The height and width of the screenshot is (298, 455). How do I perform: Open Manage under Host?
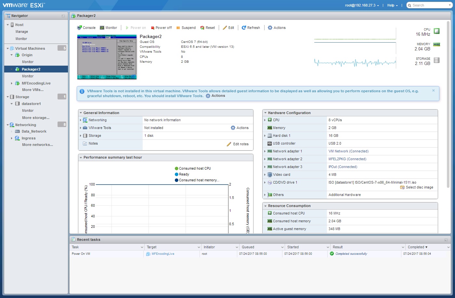(x=22, y=32)
